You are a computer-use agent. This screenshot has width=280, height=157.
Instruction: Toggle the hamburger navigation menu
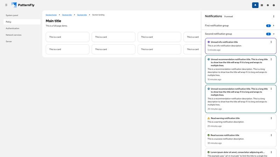pos(6,5)
